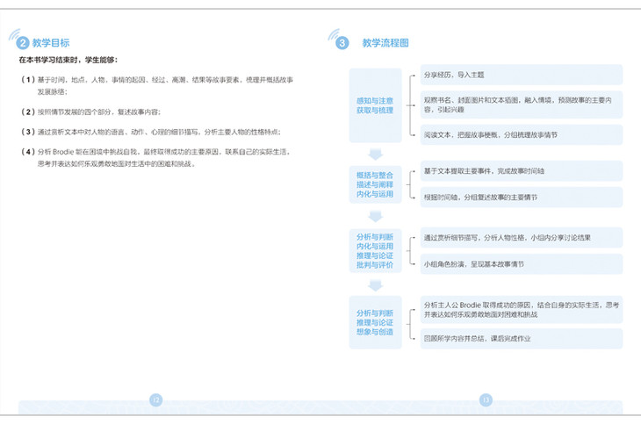Image resolution: width=641 pixels, height=424 pixels.
Task: Click the page number 12 badge
Action: [x=156, y=400]
